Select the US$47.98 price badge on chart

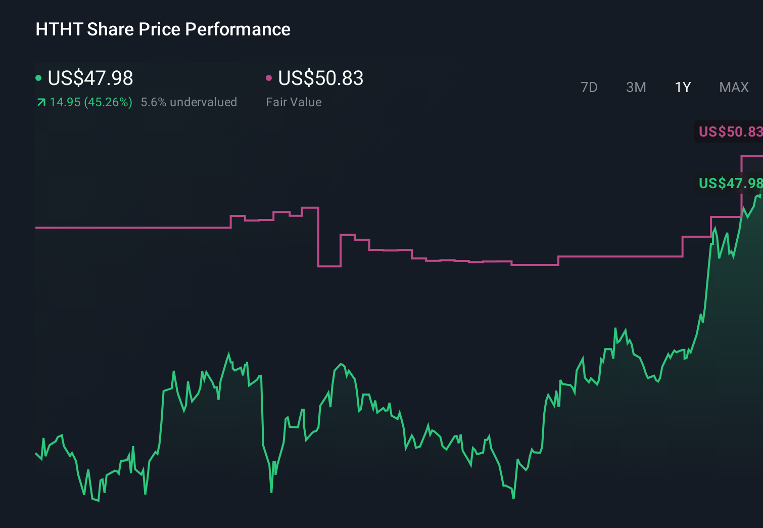(730, 183)
